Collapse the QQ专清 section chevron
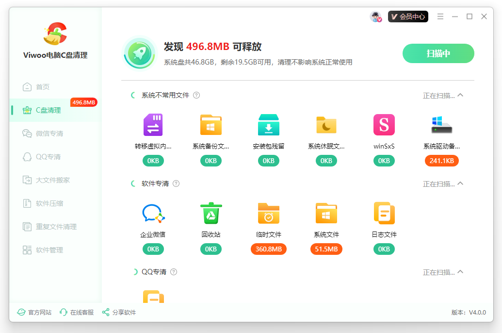 (x=460, y=272)
